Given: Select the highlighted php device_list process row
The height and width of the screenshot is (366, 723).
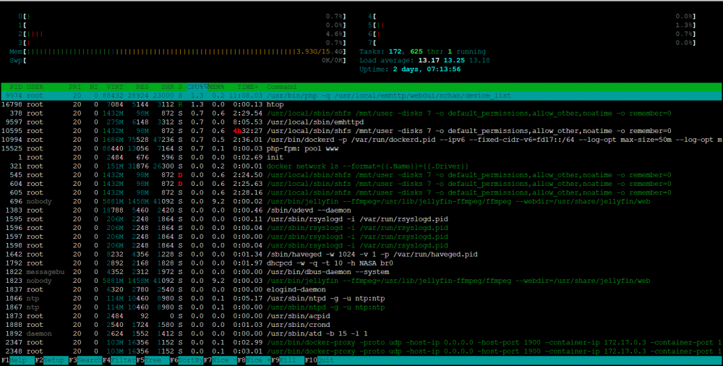Looking at the screenshot, I should [x=361, y=95].
